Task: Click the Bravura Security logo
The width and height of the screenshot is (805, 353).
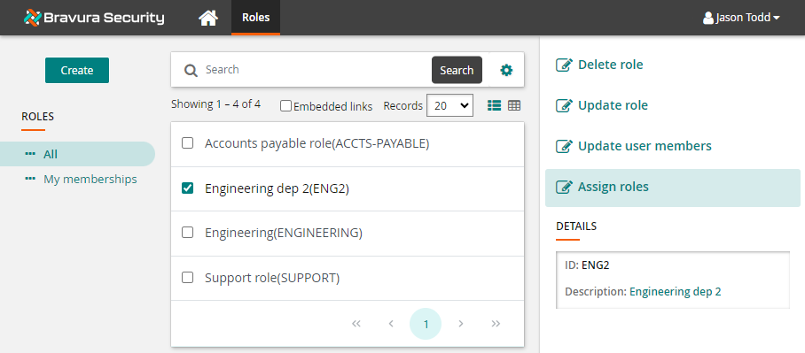Action: pyautogui.click(x=94, y=18)
